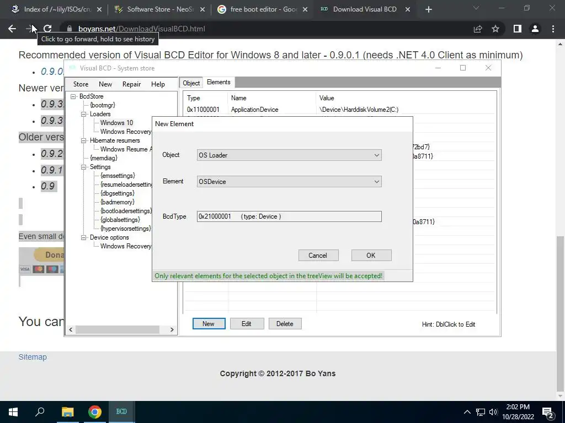This screenshot has height=423, width=565.
Task: Collapse the Device options node
Action: pyautogui.click(x=84, y=237)
